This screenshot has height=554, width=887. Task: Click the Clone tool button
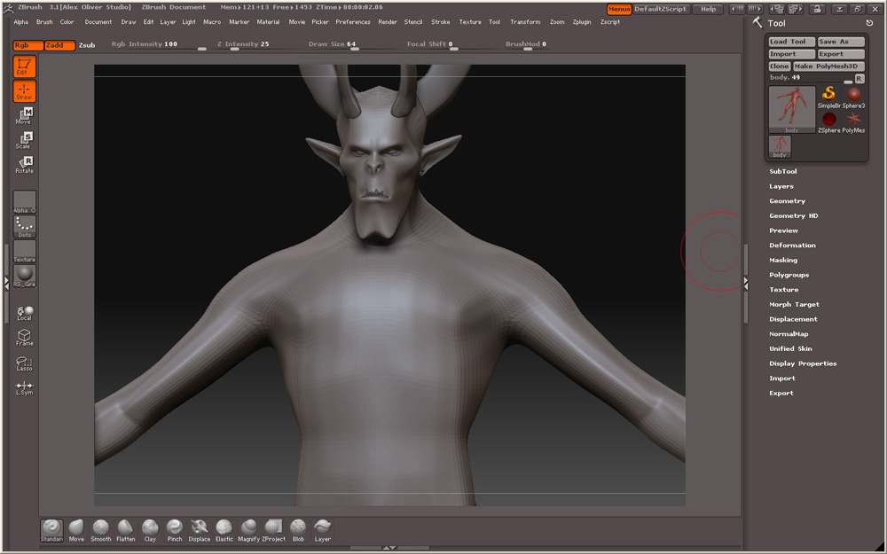coord(780,66)
